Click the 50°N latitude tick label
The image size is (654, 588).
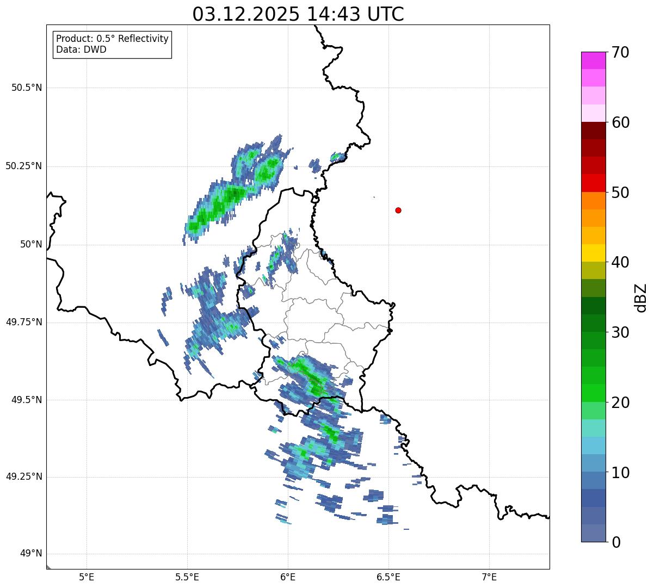31,245
